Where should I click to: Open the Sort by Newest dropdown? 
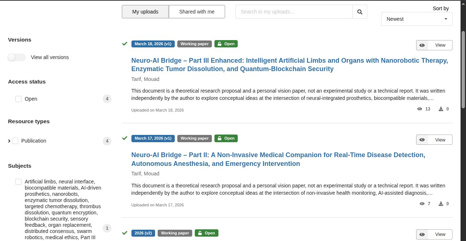coord(416,19)
